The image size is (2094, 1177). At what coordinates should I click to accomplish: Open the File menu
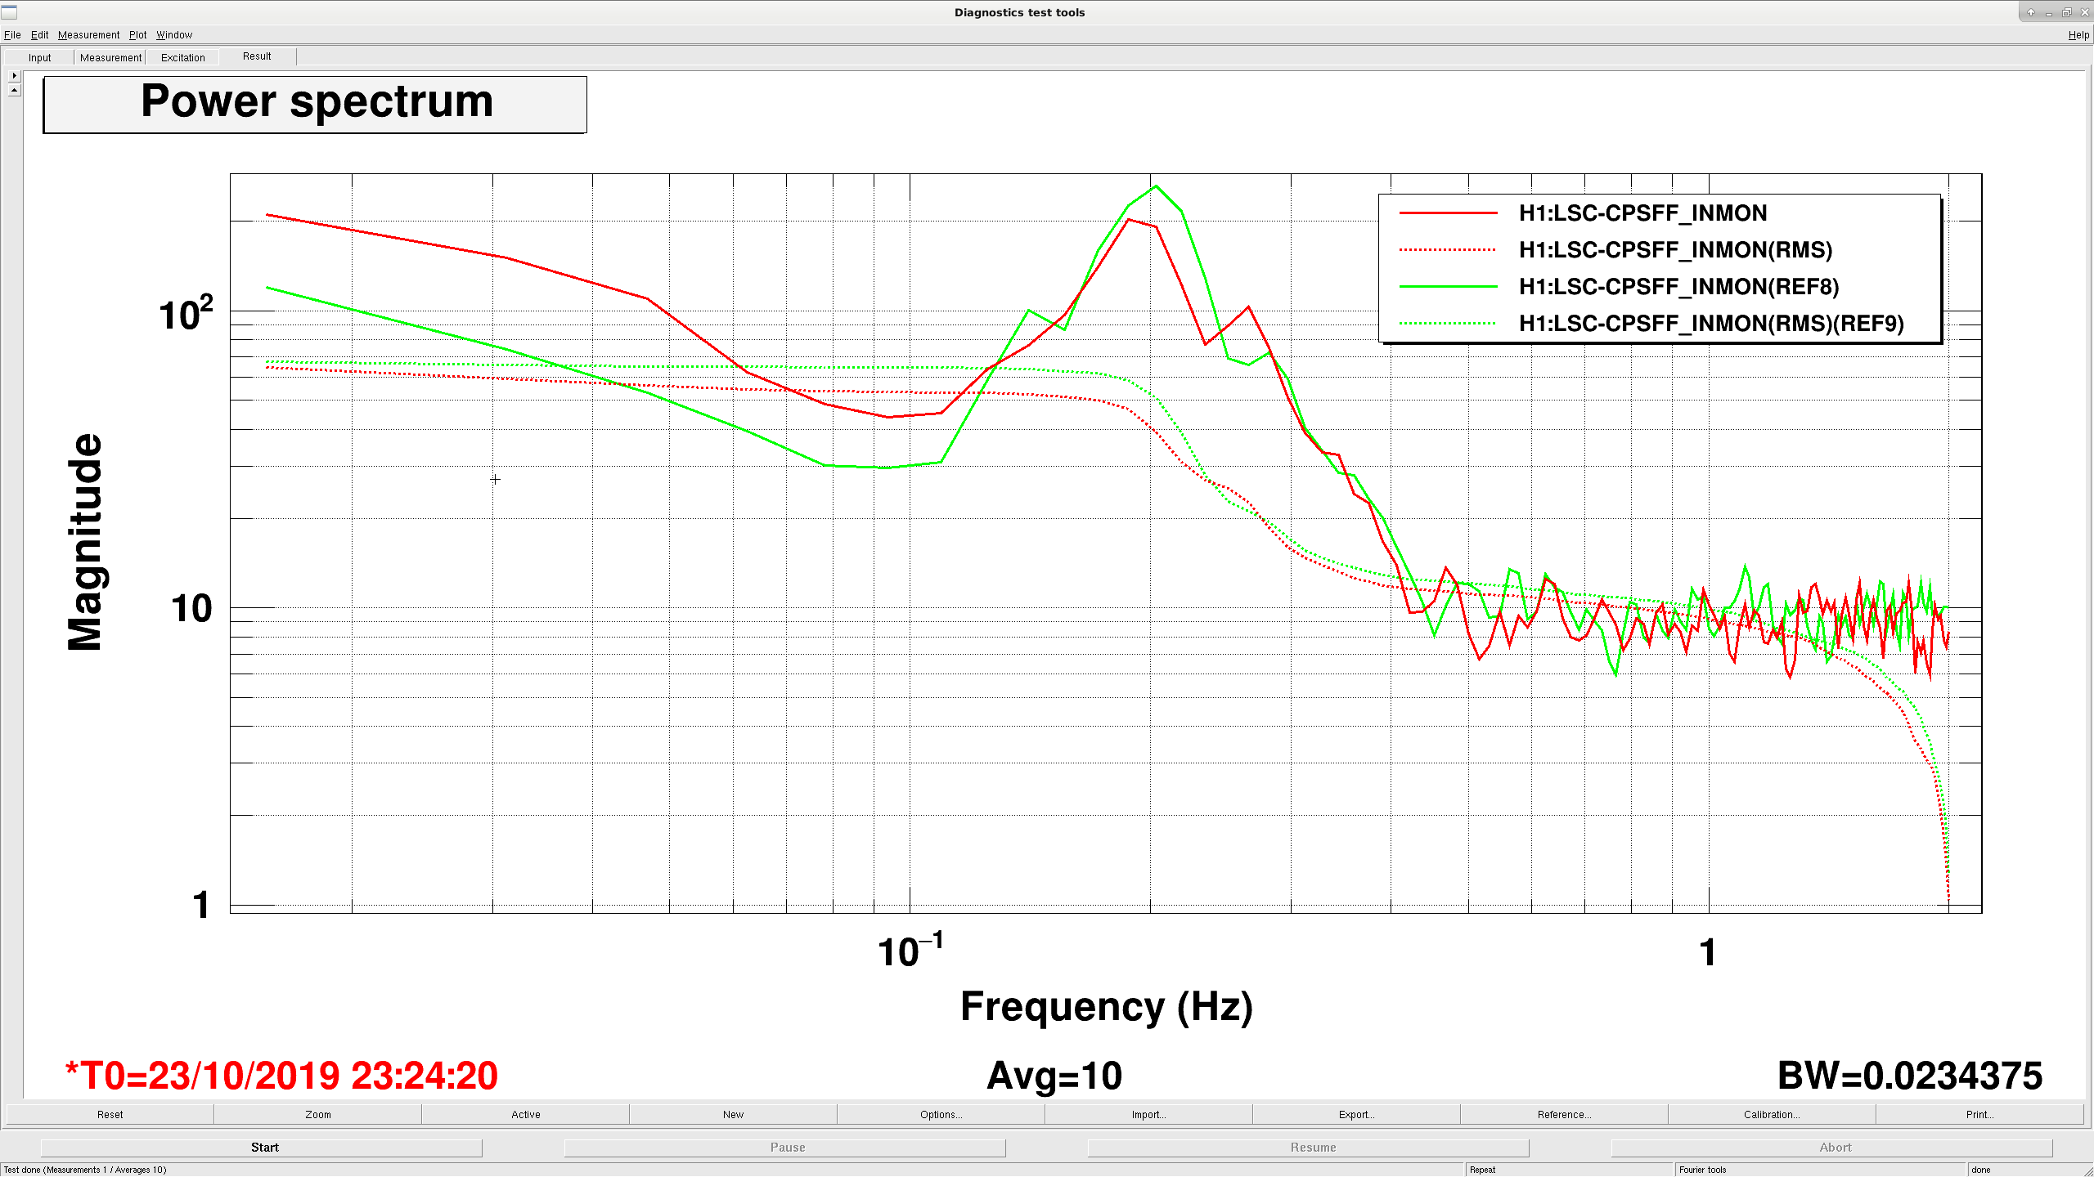tap(12, 34)
